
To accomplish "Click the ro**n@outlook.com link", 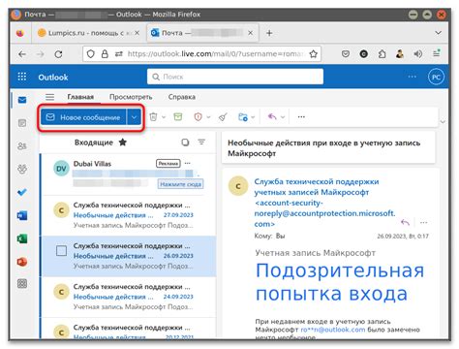I will point(333,330).
